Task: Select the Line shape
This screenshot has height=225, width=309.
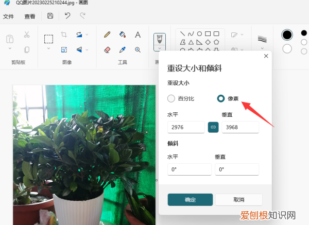Action: (182, 34)
